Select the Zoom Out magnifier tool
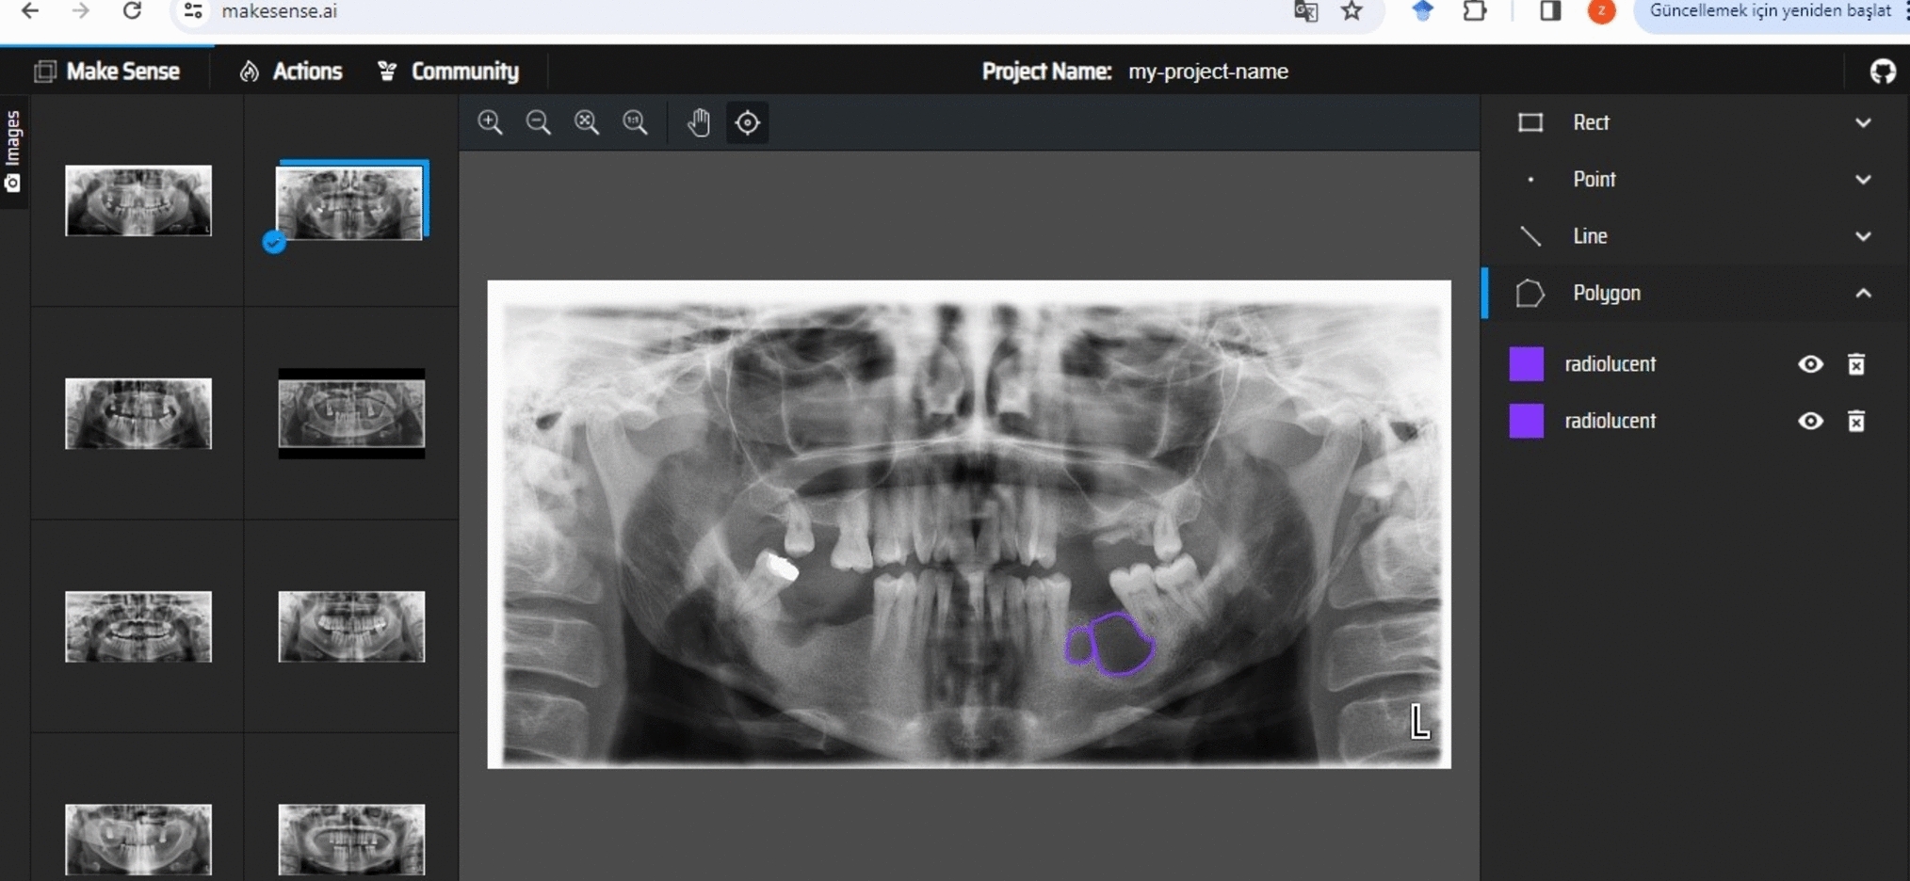Image resolution: width=1910 pixels, height=881 pixels. (538, 122)
